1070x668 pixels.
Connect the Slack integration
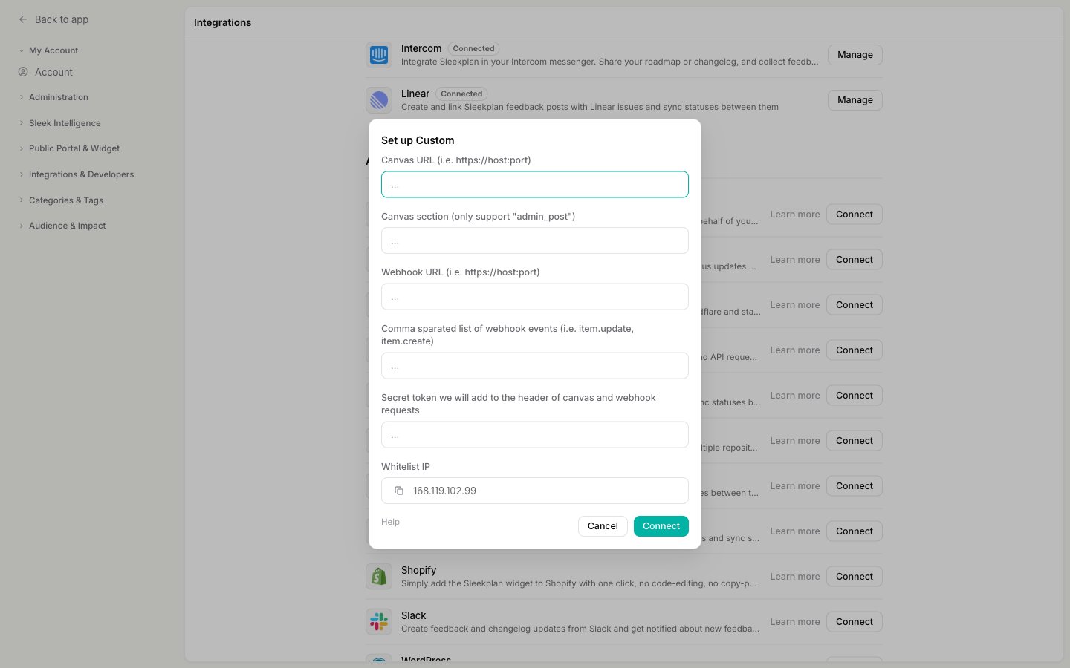pos(855,622)
